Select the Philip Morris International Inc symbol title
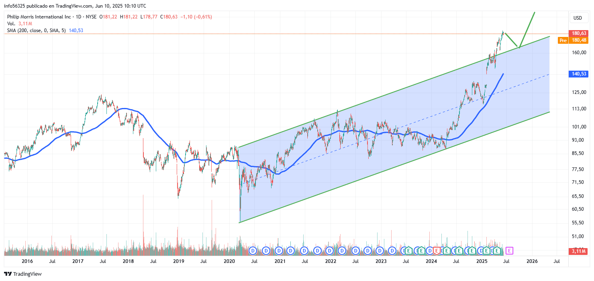The height and width of the screenshot is (281, 594). pyautogui.click(x=39, y=17)
